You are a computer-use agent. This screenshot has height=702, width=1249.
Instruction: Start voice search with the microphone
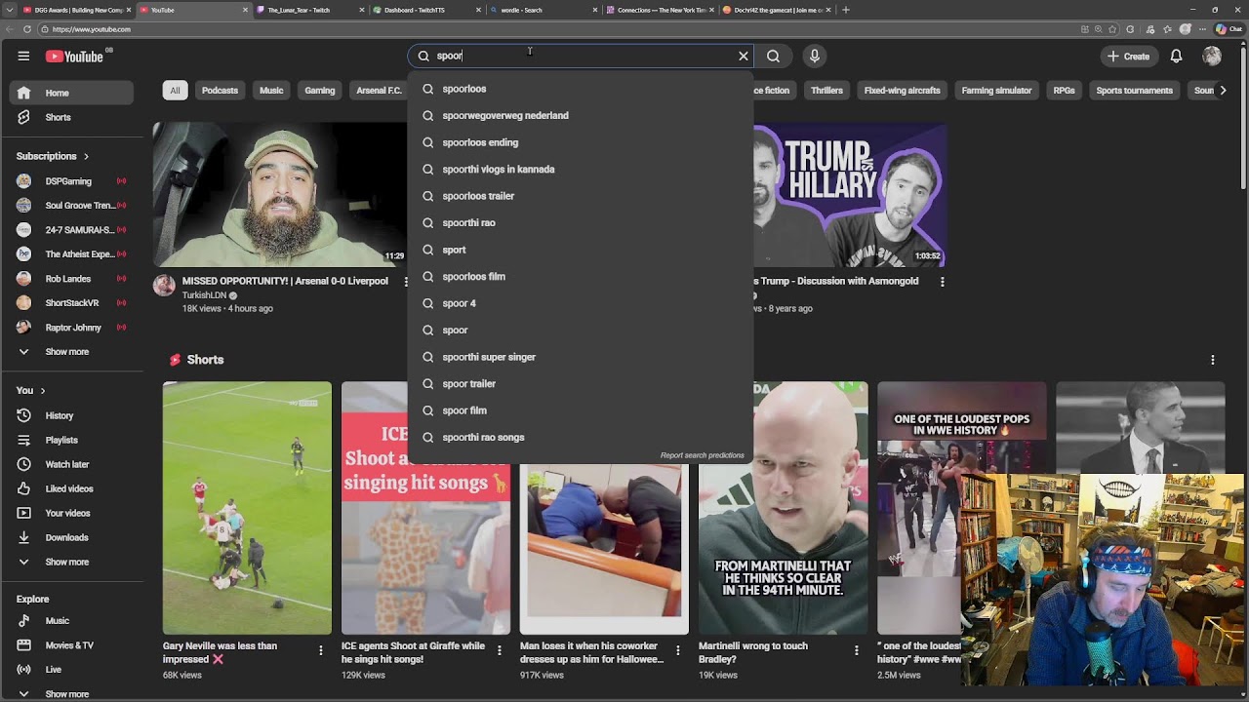pos(815,57)
